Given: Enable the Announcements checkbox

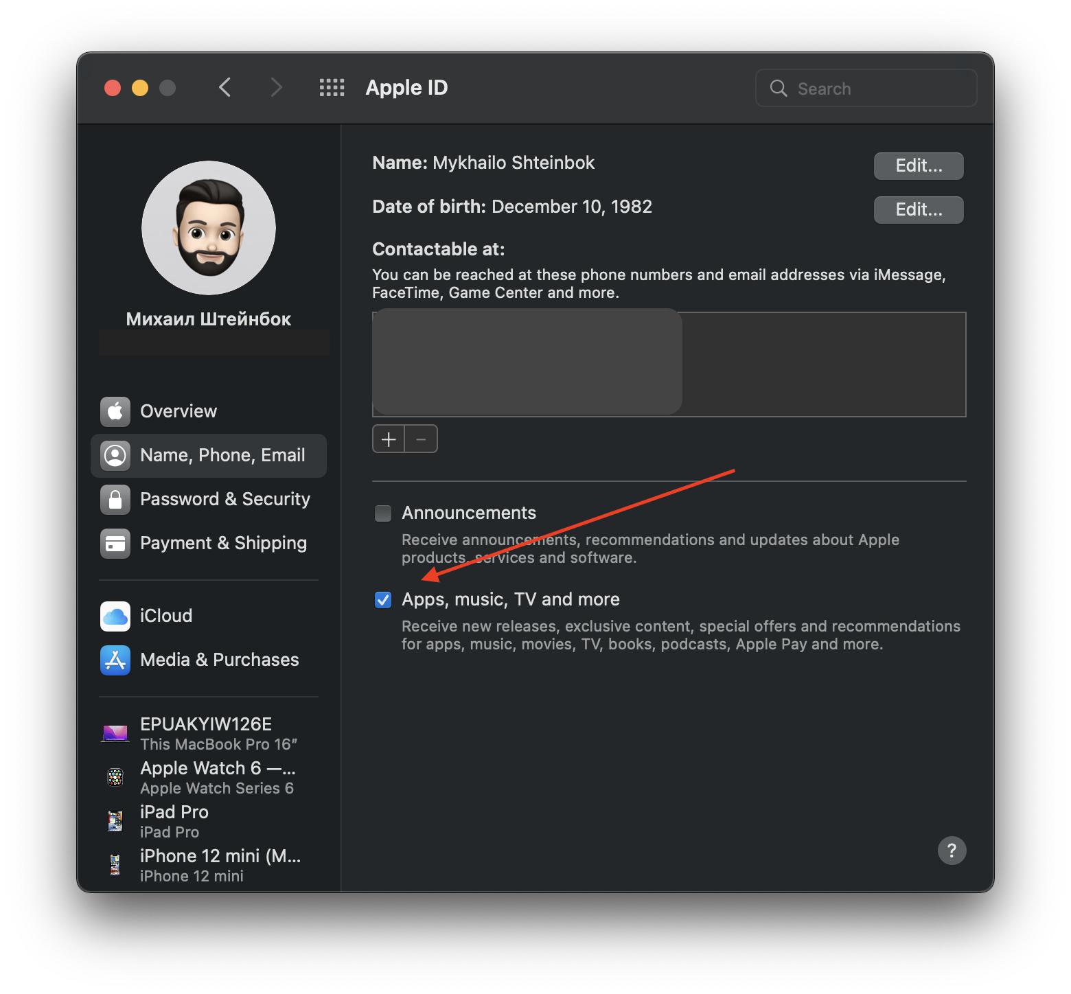Looking at the screenshot, I should pyautogui.click(x=383, y=513).
